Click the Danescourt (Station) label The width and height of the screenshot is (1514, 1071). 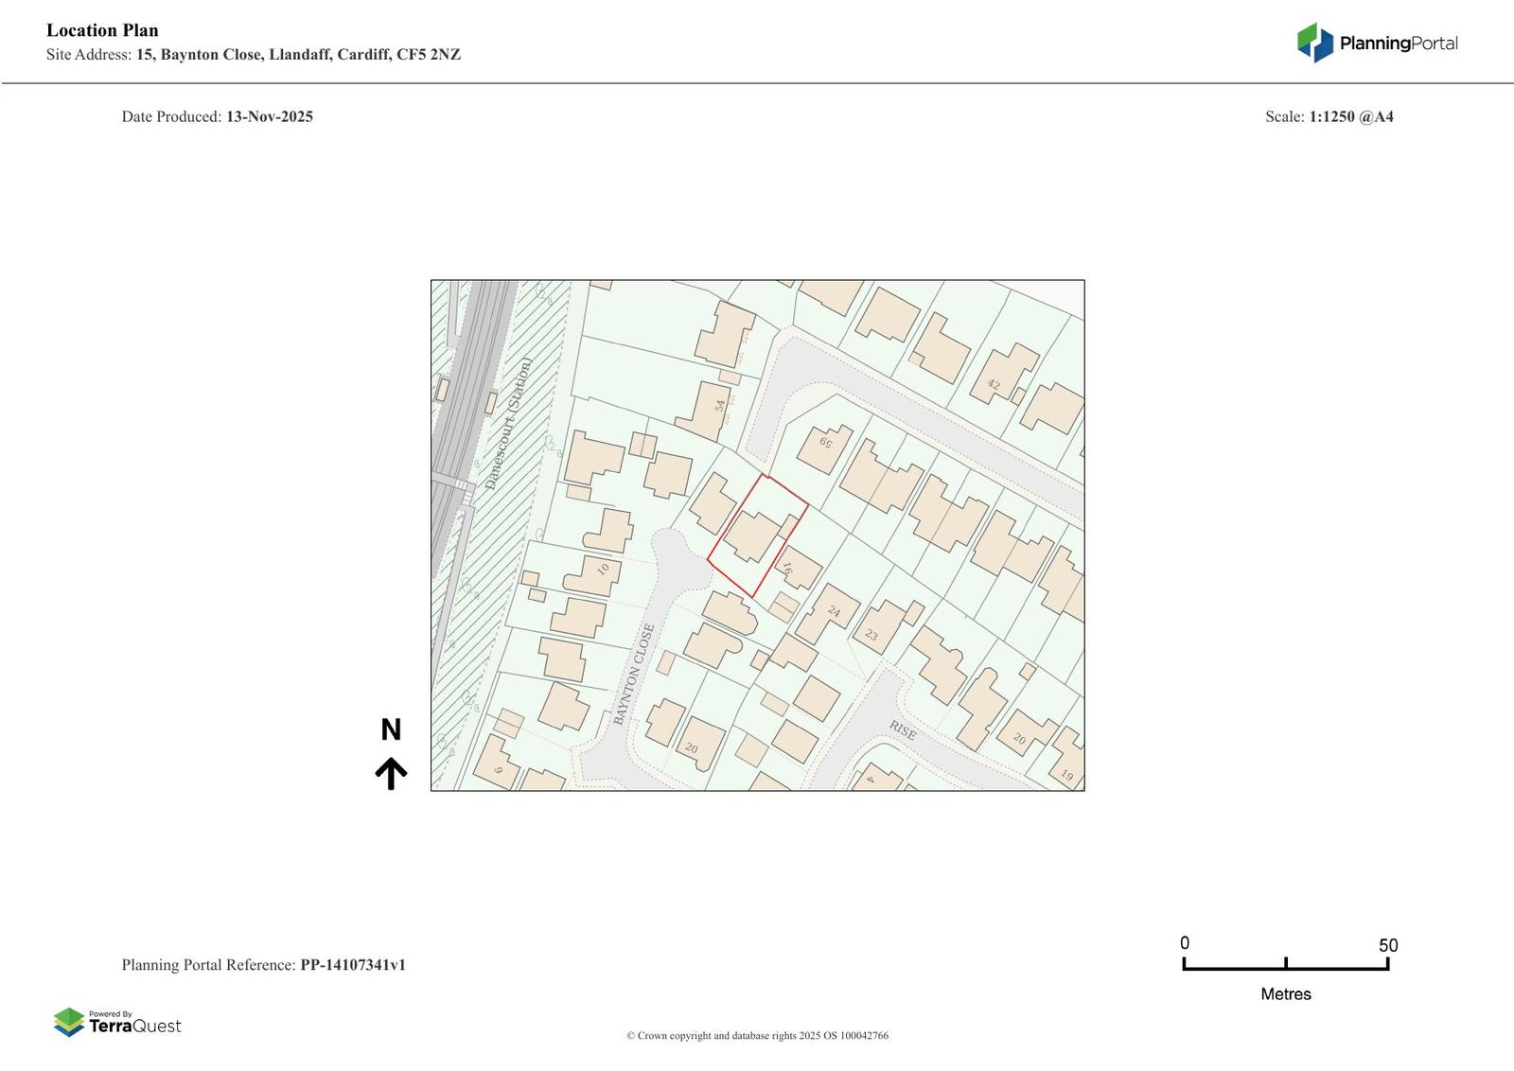click(508, 423)
